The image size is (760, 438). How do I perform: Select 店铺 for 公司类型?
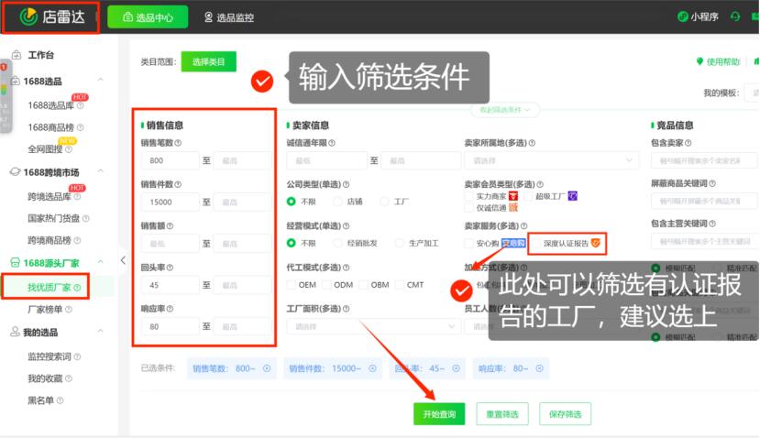coord(337,201)
